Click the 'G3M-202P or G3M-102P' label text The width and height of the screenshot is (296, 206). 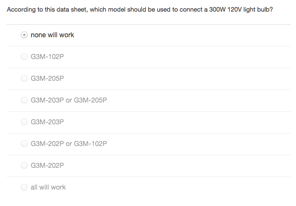coord(68,144)
